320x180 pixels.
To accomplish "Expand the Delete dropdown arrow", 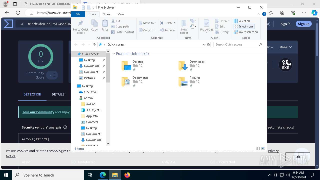I will pos(174,23).
